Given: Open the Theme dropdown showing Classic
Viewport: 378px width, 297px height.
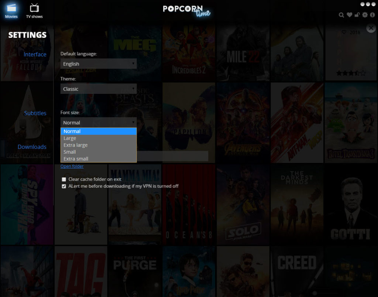Looking at the screenshot, I should point(98,89).
